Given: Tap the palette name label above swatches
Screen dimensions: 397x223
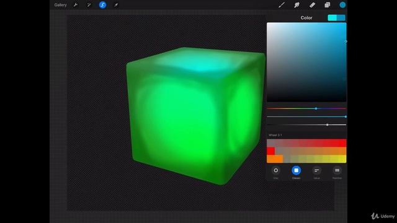Looking at the screenshot, I should pos(275,135).
